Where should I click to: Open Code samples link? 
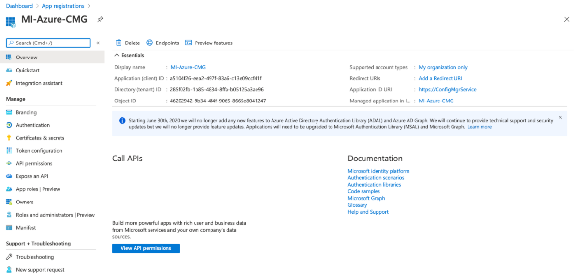pos(363,191)
